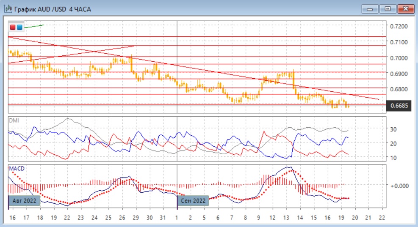418x227 pixels.
Task: Click the +0.000 MACD axis label
Action: (399, 186)
